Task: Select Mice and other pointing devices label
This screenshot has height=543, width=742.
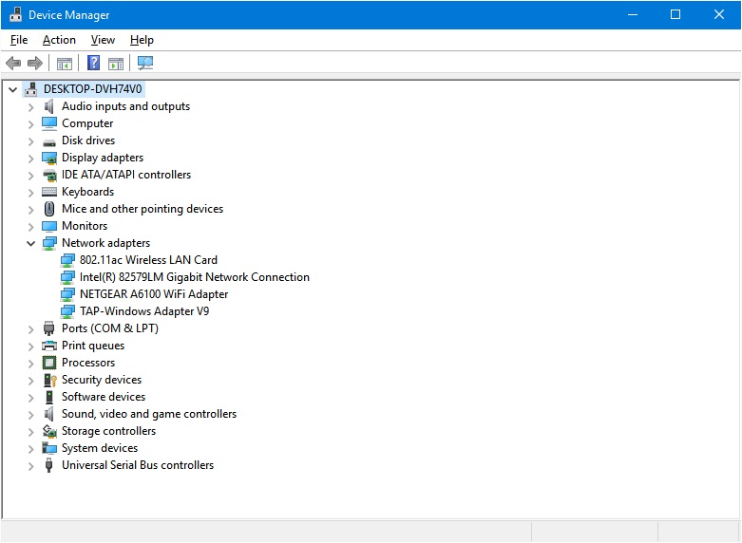Action: tap(143, 209)
